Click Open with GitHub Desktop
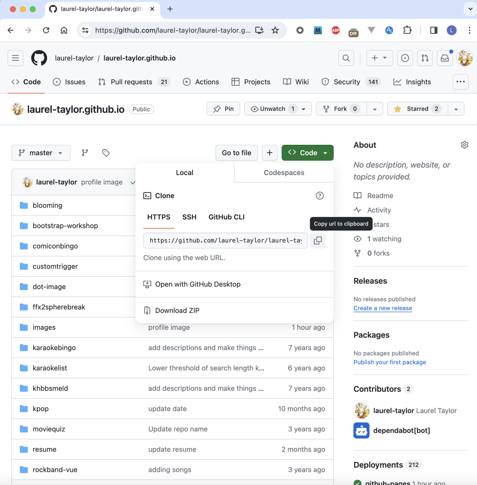 235,284
